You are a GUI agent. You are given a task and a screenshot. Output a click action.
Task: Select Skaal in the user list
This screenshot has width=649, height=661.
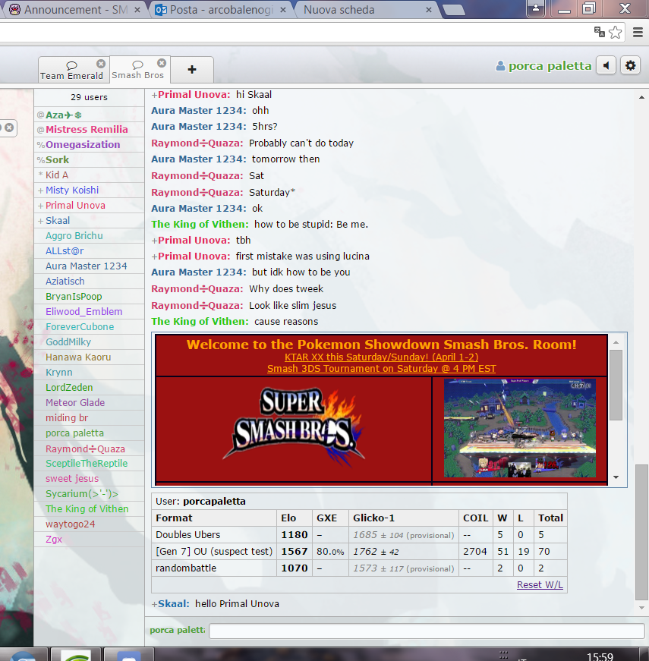pos(89,221)
